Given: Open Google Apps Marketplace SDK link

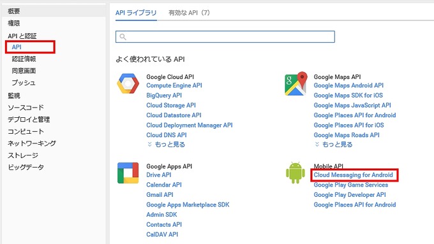Looking at the screenshot, I should point(188,205).
